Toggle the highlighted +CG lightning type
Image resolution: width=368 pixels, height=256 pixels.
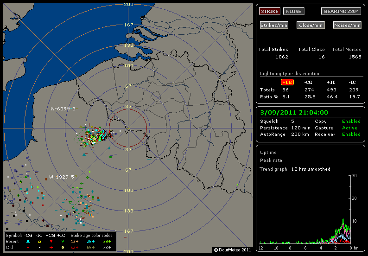click(x=287, y=82)
